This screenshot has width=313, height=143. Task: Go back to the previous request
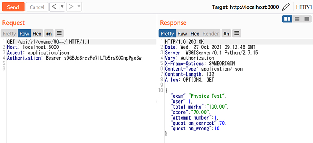coord(54,7)
